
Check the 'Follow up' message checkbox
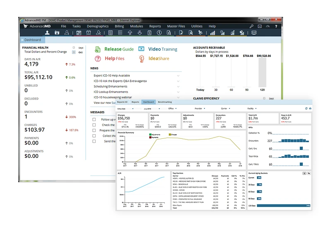coord(94,119)
